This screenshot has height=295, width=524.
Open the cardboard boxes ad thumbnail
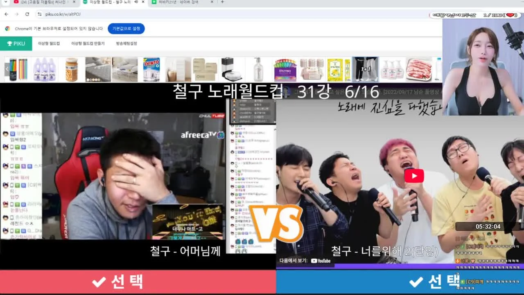tap(205, 69)
